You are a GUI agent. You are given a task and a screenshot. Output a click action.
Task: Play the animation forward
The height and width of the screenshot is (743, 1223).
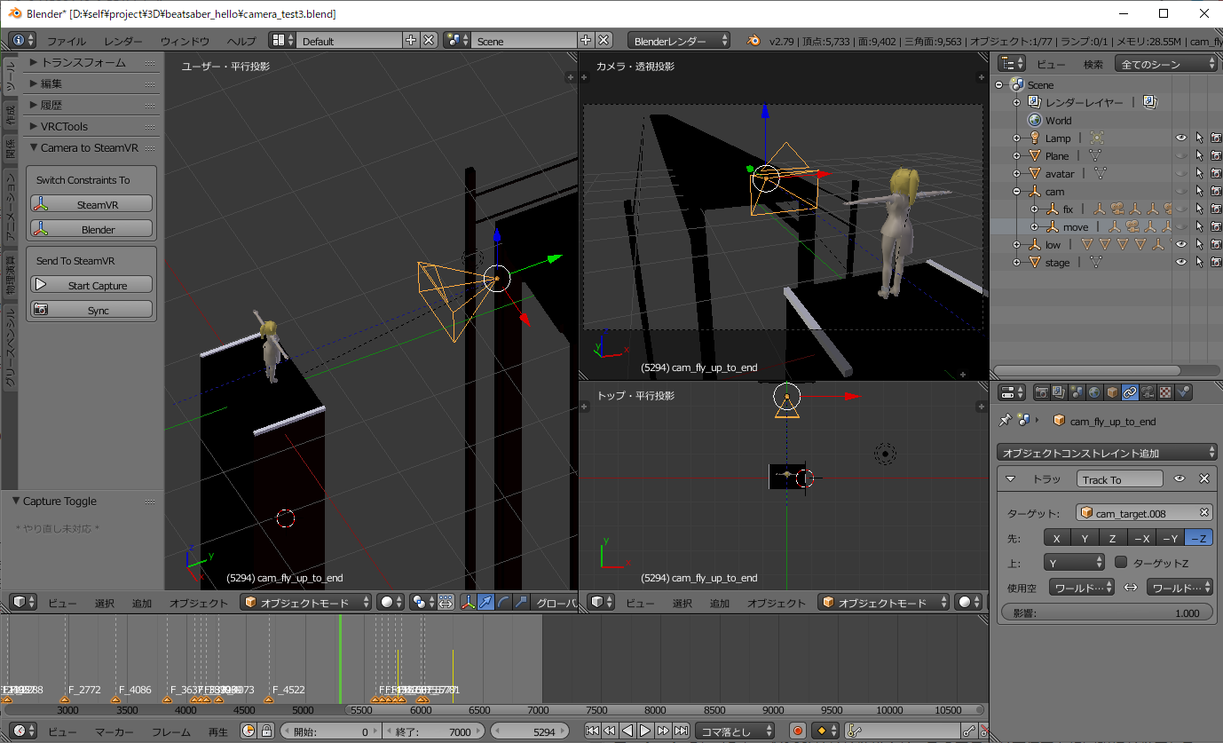(645, 731)
